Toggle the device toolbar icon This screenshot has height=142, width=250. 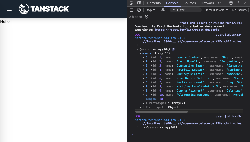tap(139, 3)
